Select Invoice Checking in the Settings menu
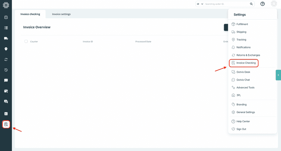 point(246,63)
